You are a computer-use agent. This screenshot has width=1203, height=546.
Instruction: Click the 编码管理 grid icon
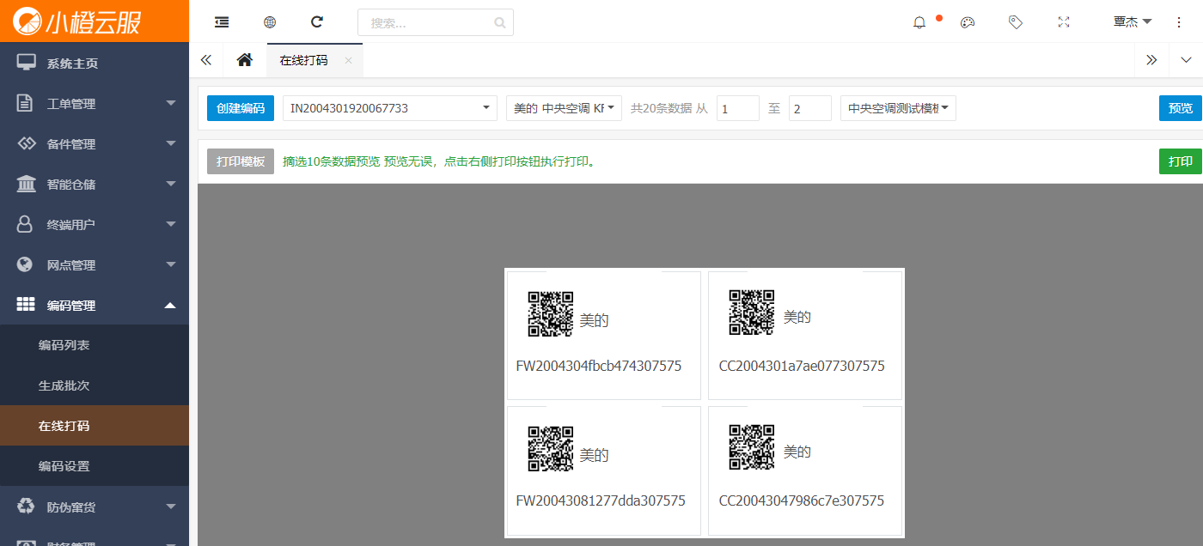[x=27, y=305]
